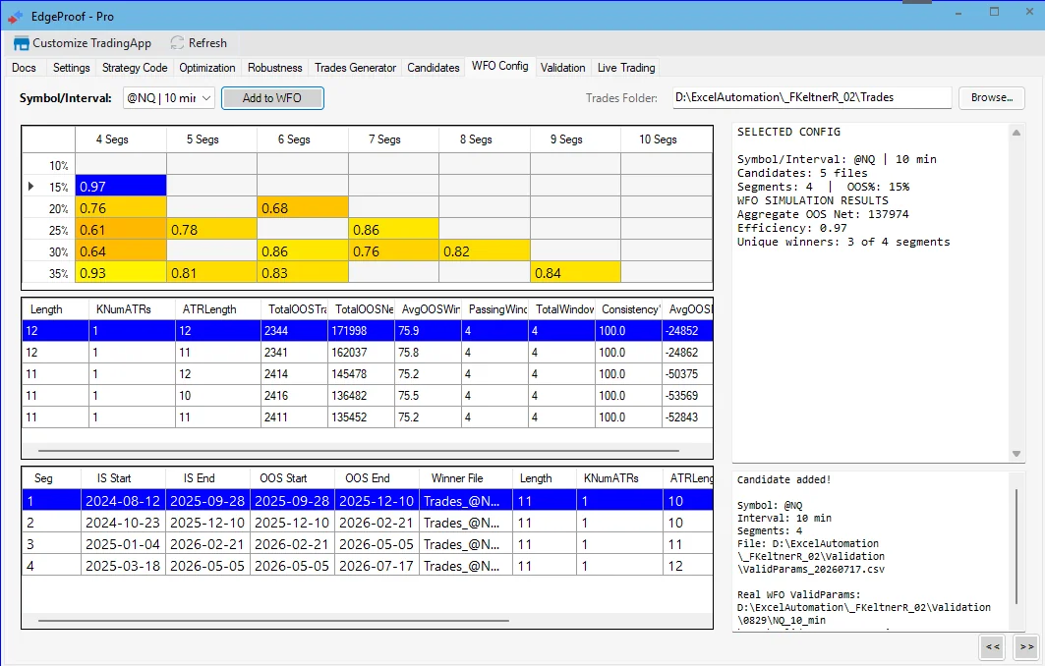
Task: Click the Length column header in candidates table
Action: point(56,309)
